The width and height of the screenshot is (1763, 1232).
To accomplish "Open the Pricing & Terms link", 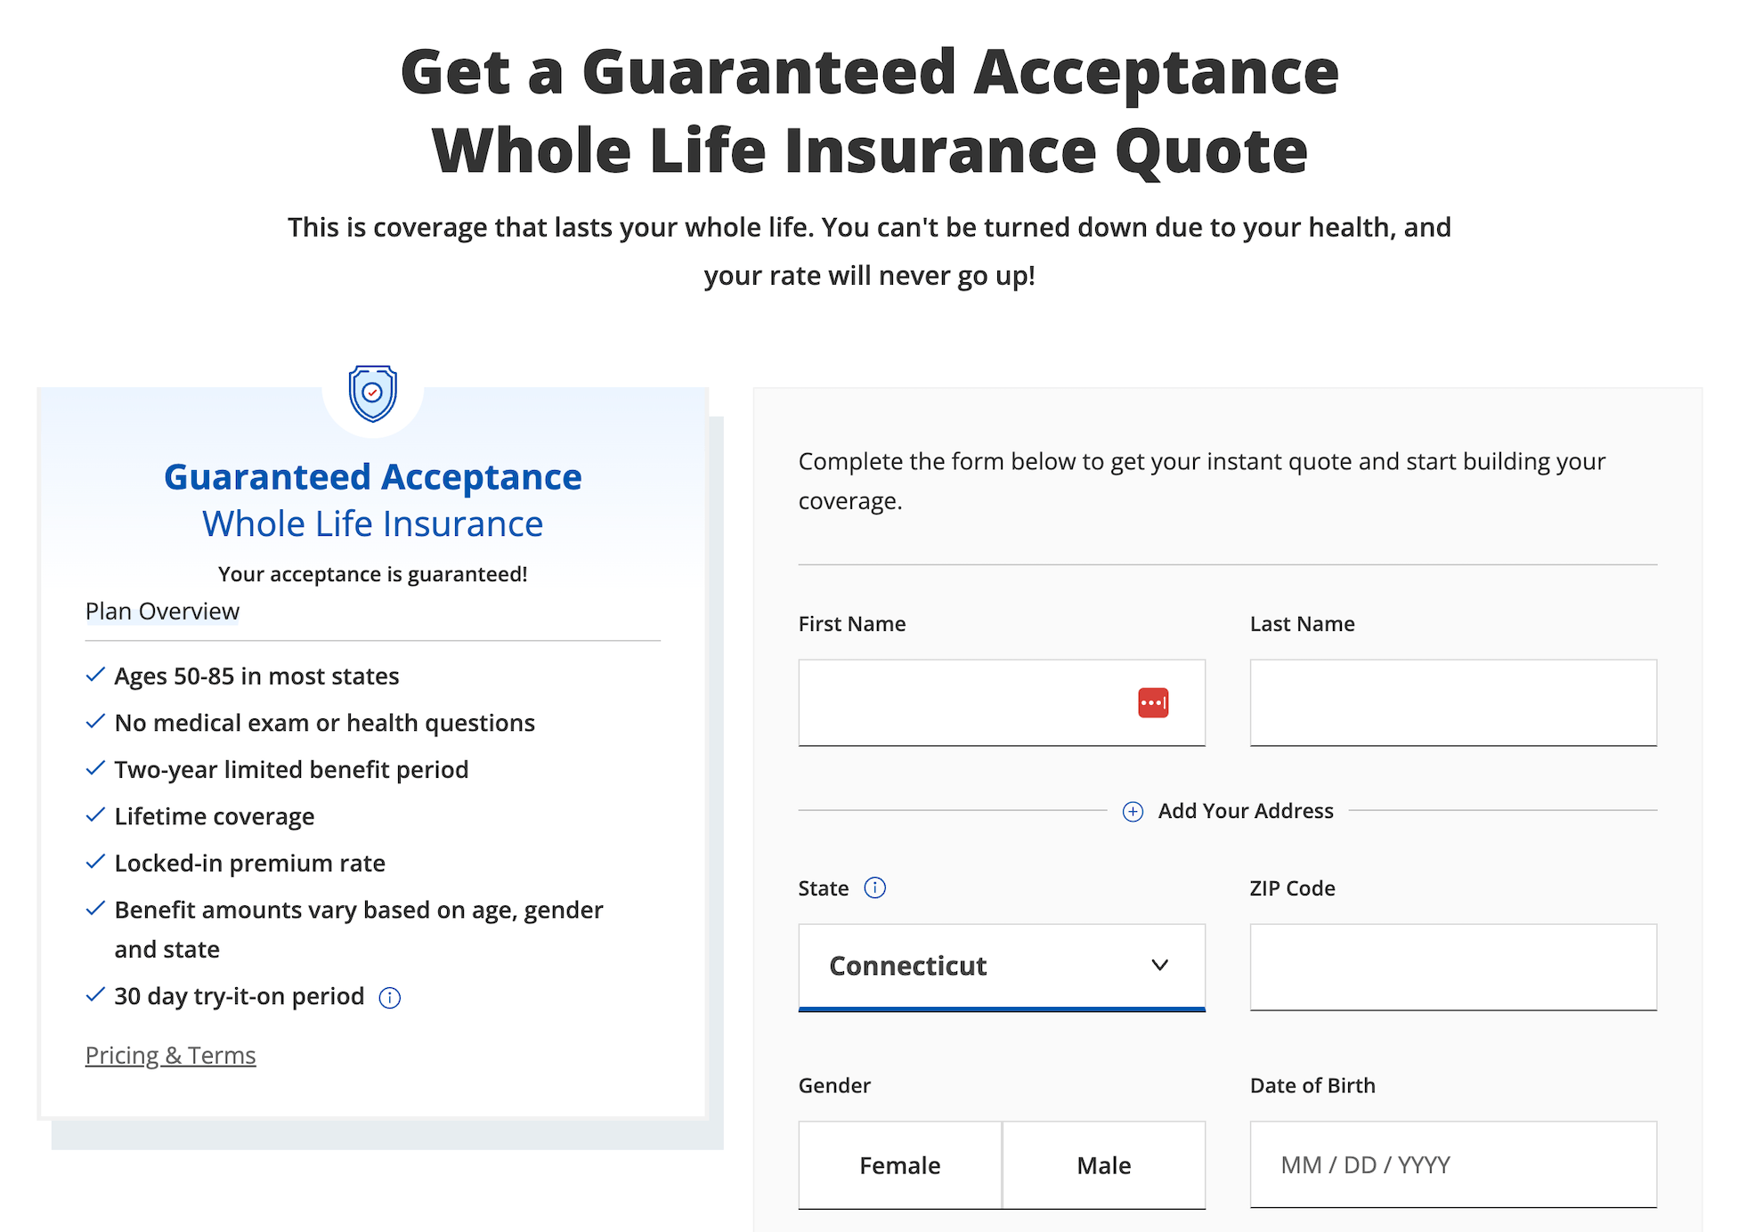I will click(x=171, y=1056).
